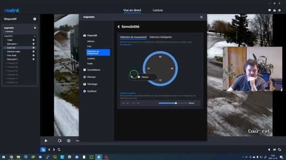Expand Système settings section
Viewport: 286px width, 160px height.
tap(90, 91)
